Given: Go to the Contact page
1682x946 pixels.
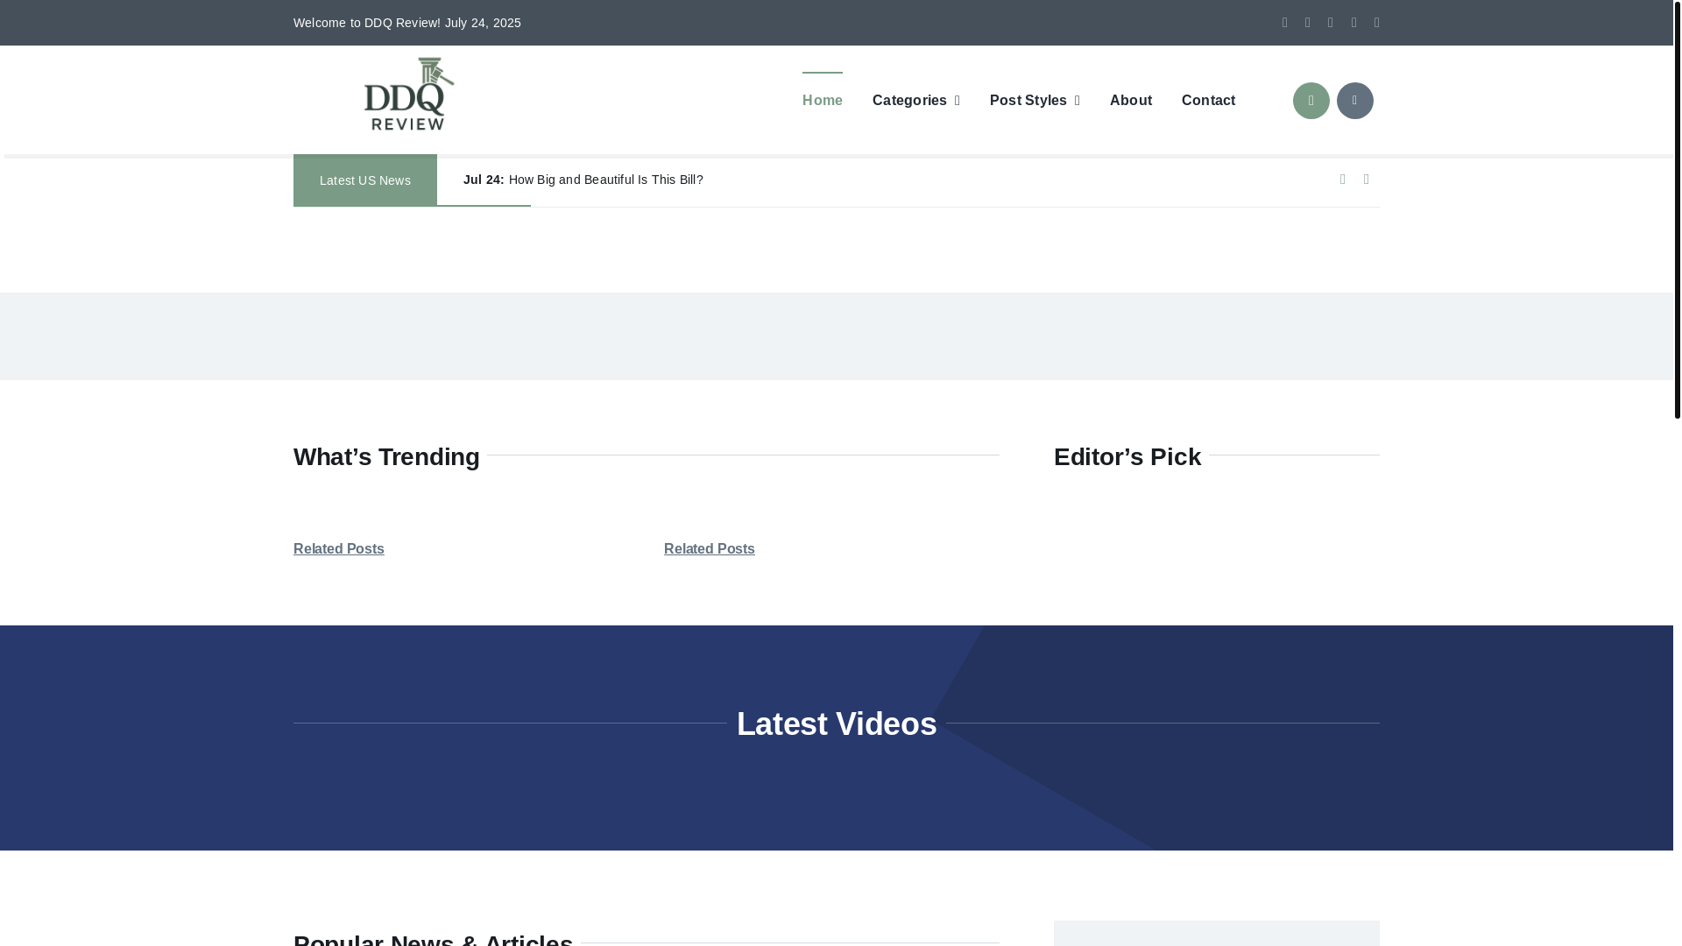Looking at the screenshot, I should coord(1208,101).
